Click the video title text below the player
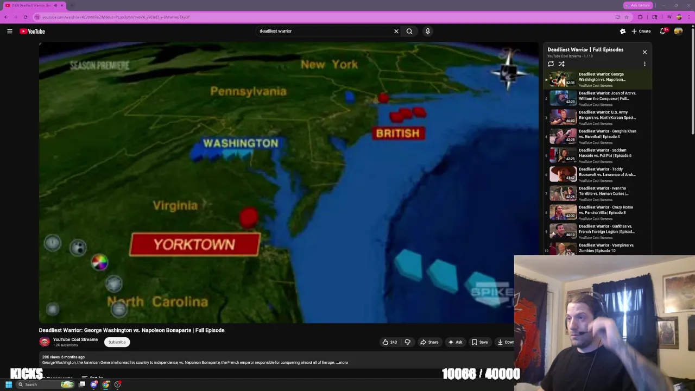 tap(131, 330)
